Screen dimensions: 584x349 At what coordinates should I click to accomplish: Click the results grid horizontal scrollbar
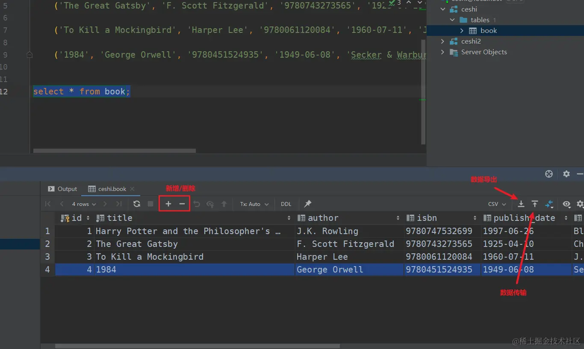coord(198,346)
